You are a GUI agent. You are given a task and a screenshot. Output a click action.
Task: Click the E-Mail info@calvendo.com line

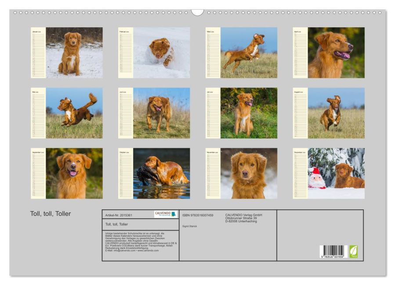pyautogui.click(x=132, y=250)
